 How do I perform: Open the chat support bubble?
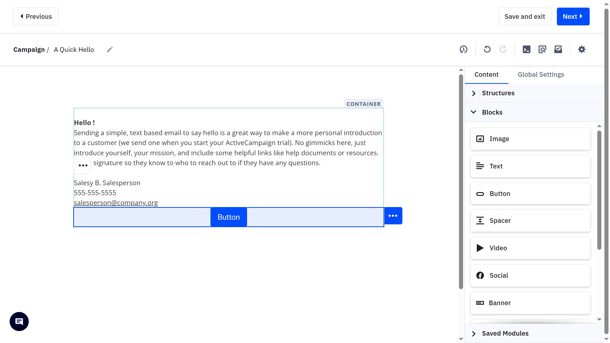(x=19, y=321)
